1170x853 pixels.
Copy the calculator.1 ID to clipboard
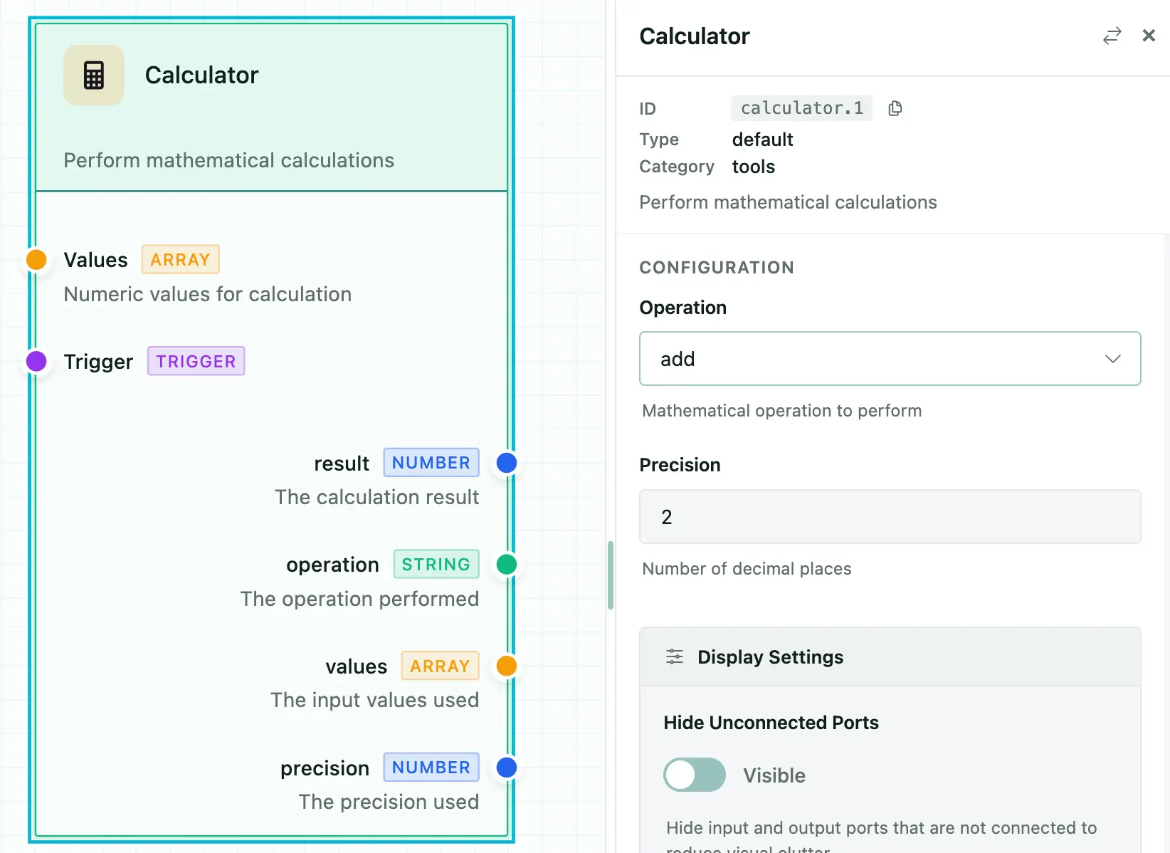pos(895,108)
